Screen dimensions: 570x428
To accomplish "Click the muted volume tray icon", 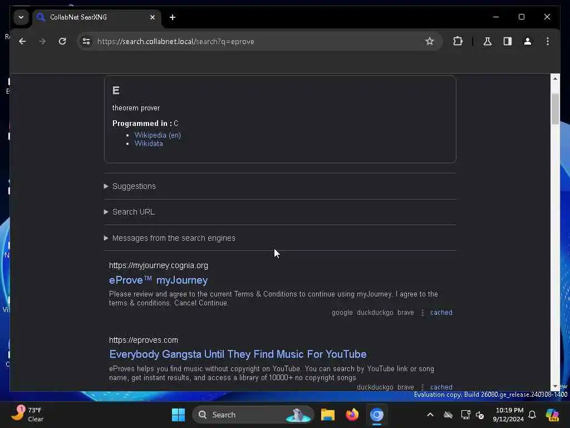I will pyautogui.click(x=480, y=415).
